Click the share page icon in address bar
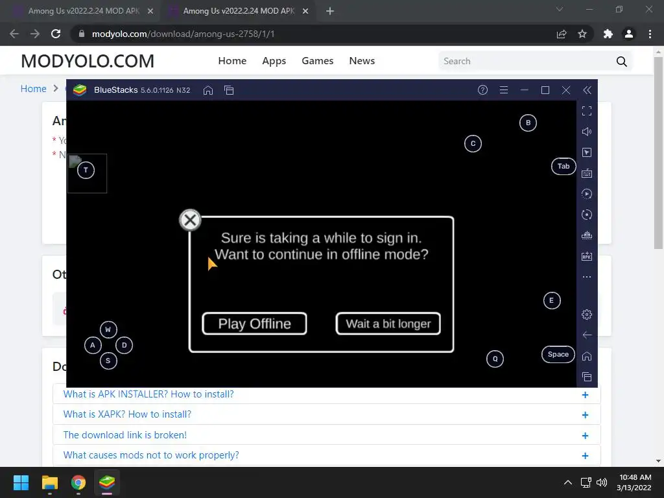 [562, 34]
